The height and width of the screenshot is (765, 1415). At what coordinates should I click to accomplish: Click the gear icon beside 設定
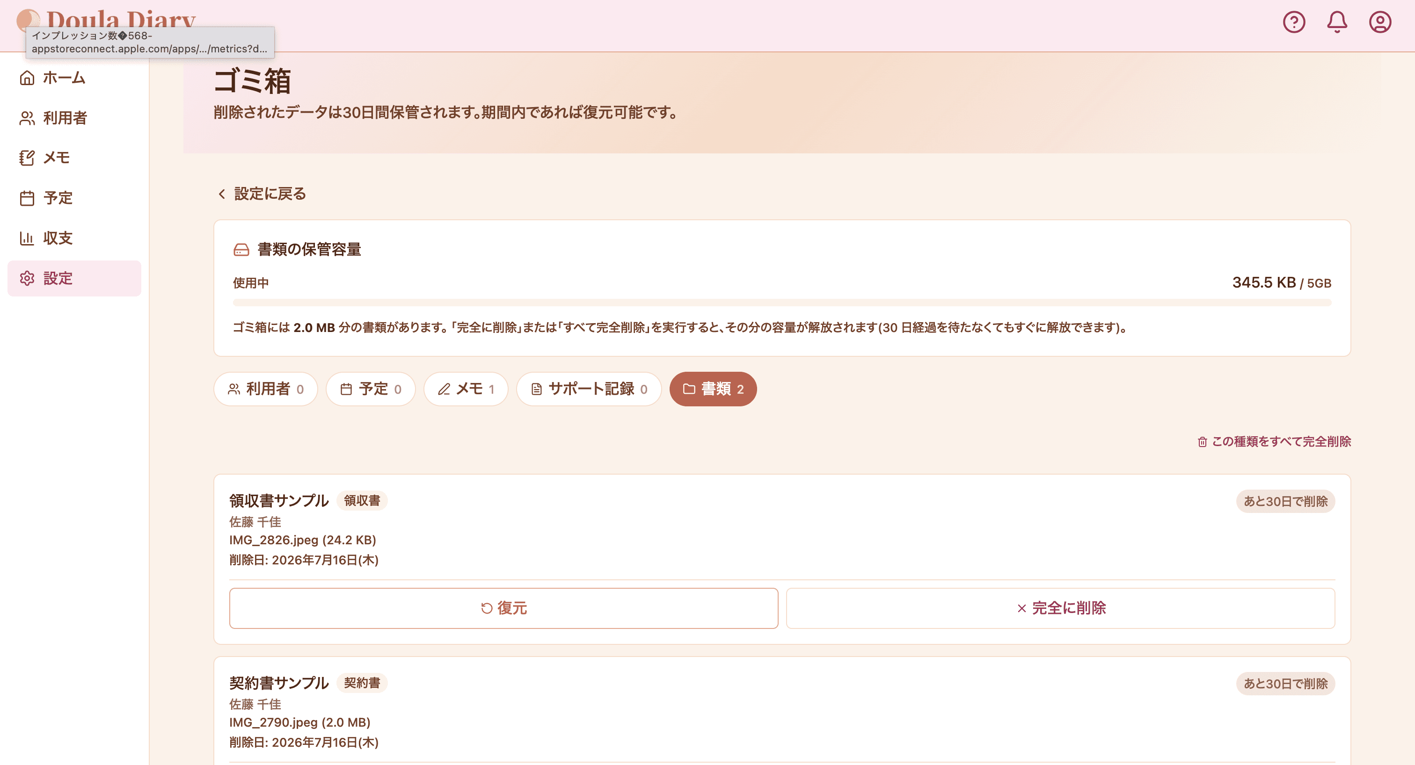(27, 278)
